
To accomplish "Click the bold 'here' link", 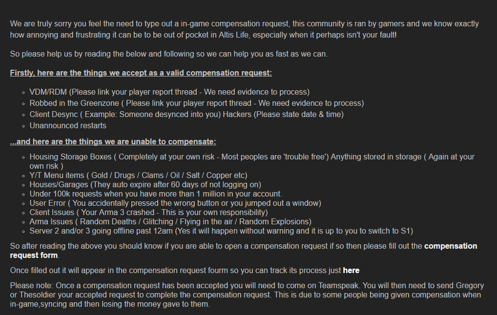I will point(351,270).
